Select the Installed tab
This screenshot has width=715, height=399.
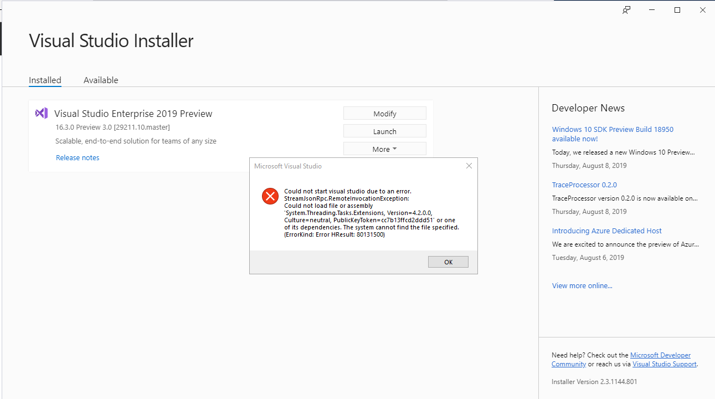(45, 80)
